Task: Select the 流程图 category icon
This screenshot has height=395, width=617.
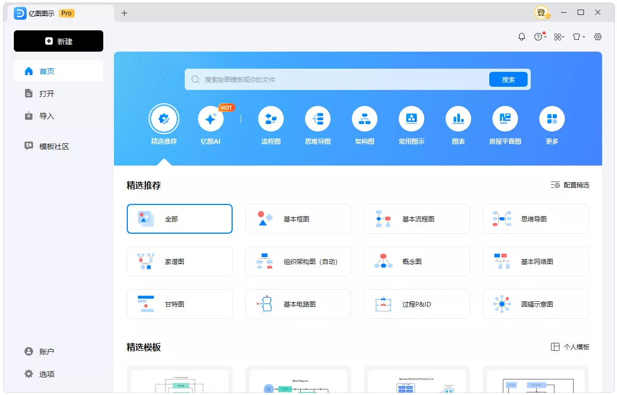Action: 271,119
